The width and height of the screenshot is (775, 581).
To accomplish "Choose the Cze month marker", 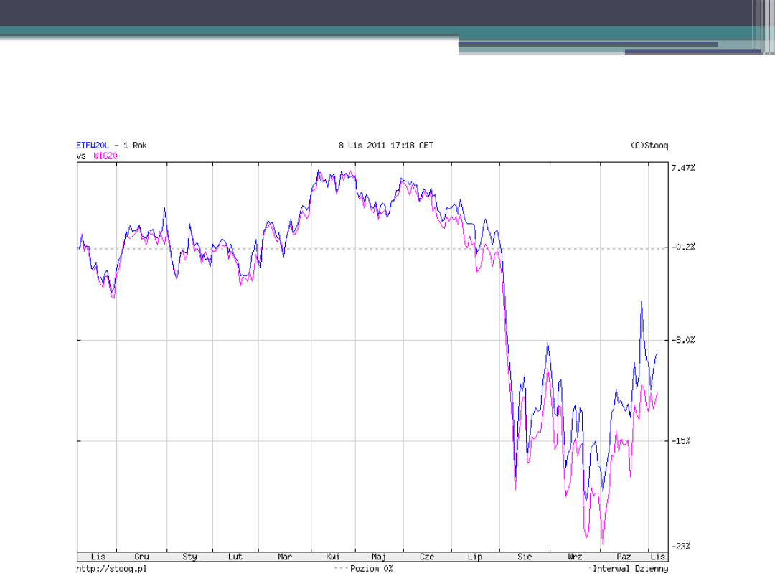I will coord(426,557).
